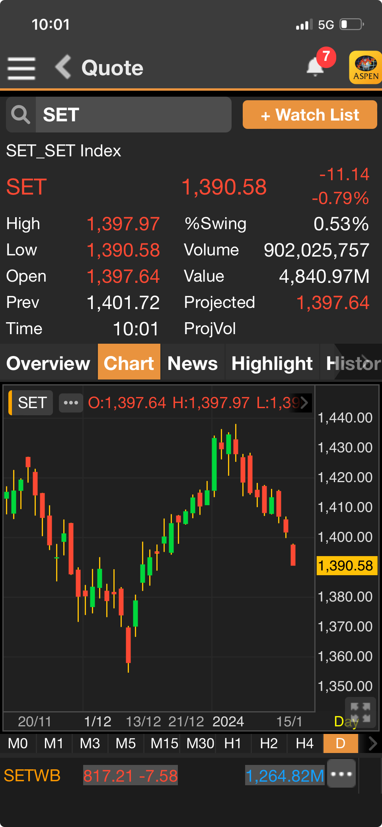Go back with the Quote arrow
Image resolution: width=382 pixels, height=827 pixels.
63,67
